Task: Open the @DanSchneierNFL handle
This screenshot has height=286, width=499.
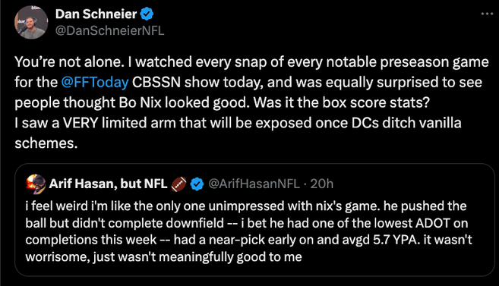Action: (x=110, y=31)
